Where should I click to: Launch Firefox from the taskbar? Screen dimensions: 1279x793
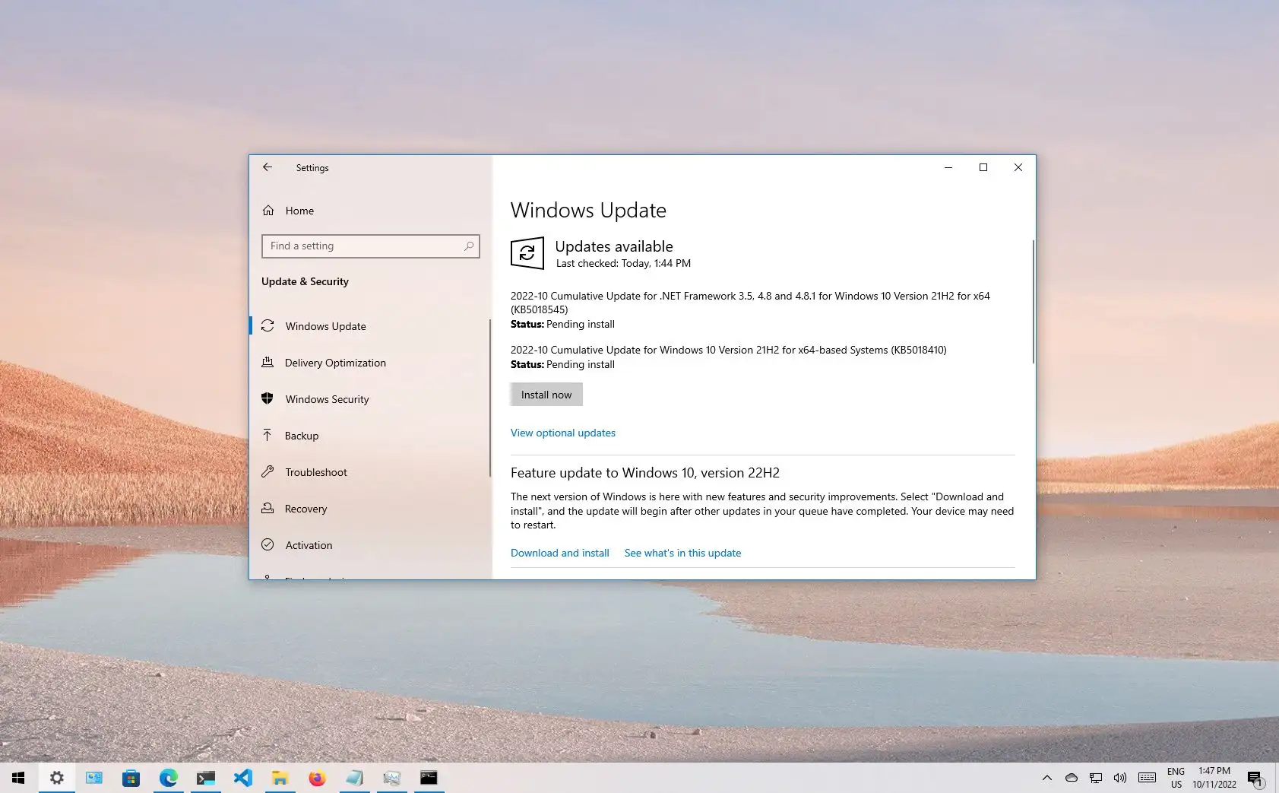click(x=317, y=778)
